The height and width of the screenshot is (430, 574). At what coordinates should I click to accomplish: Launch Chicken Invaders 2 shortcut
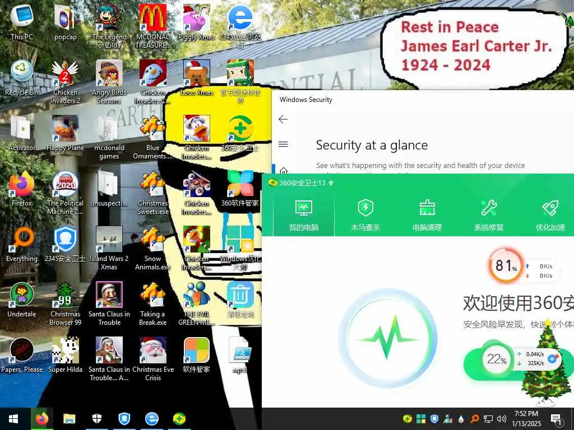pyautogui.click(x=65, y=82)
